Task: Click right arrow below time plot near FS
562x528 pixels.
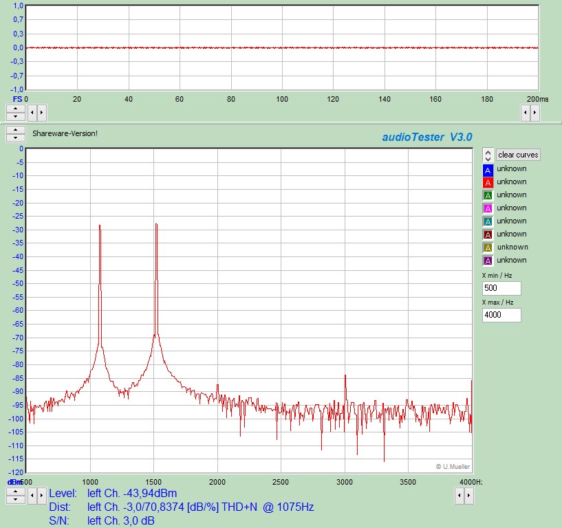Action: [x=41, y=113]
